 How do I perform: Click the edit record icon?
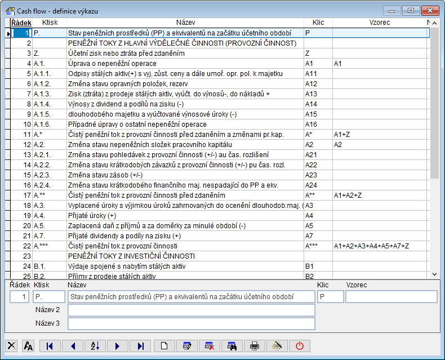pos(187,346)
